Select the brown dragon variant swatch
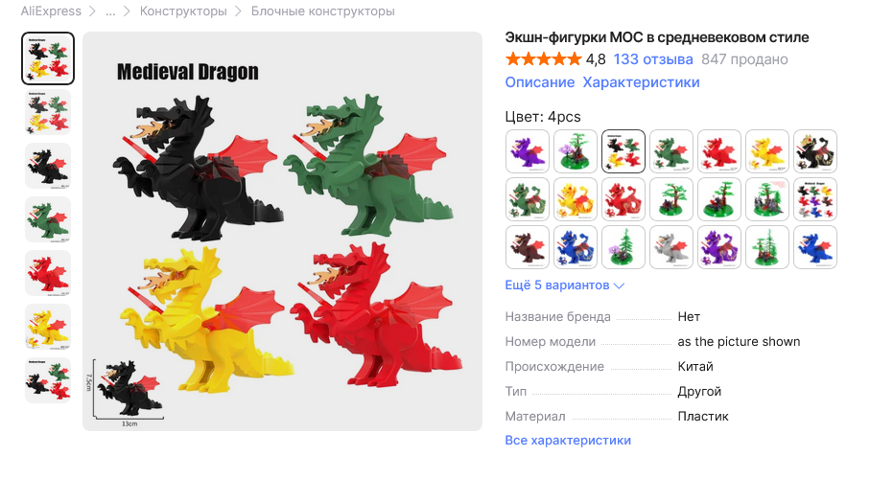 click(528, 247)
